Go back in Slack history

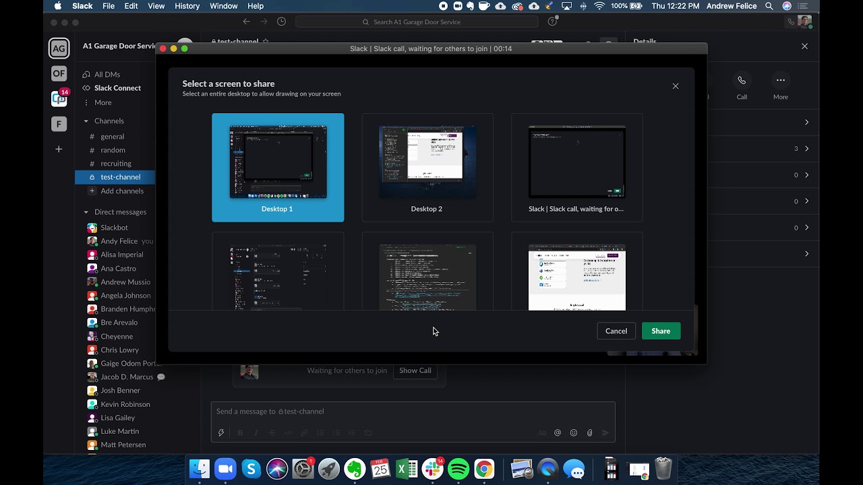(246, 22)
